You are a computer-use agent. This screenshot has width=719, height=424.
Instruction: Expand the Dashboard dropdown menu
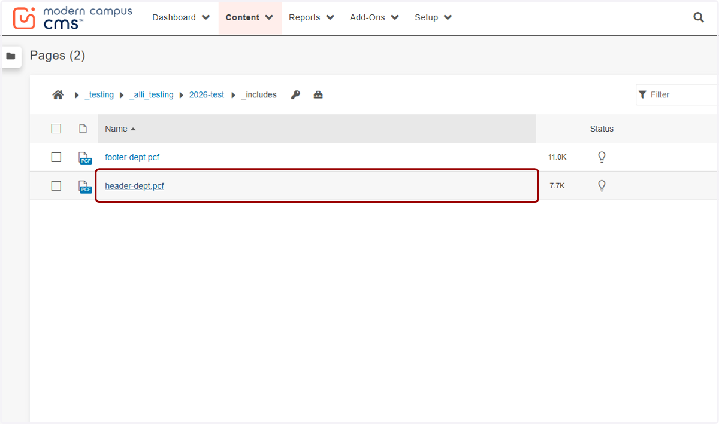click(181, 17)
